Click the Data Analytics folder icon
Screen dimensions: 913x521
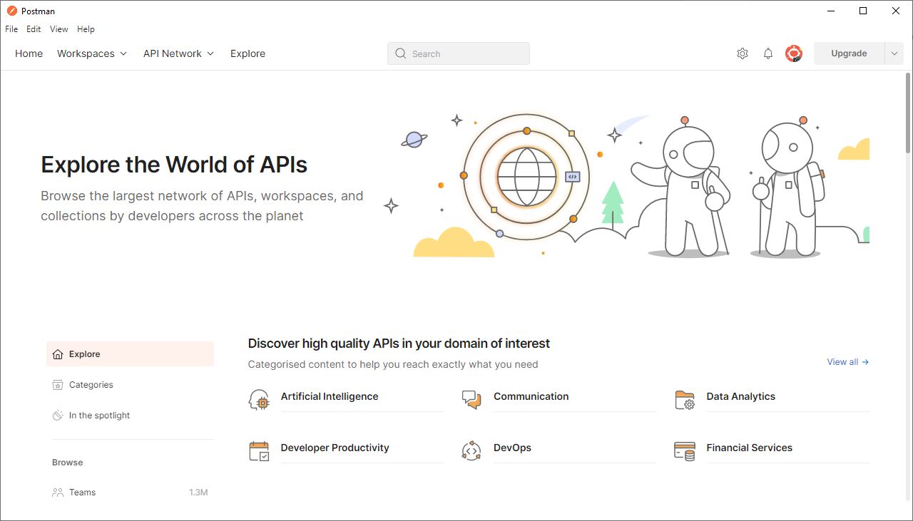[x=685, y=400]
